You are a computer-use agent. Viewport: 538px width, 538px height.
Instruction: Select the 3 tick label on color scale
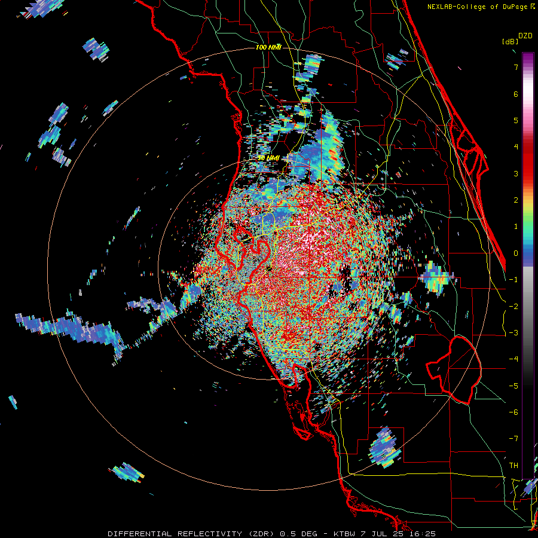pyautogui.click(x=516, y=173)
